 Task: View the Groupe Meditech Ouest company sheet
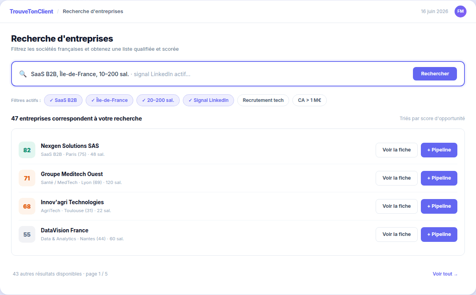point(397,178)
